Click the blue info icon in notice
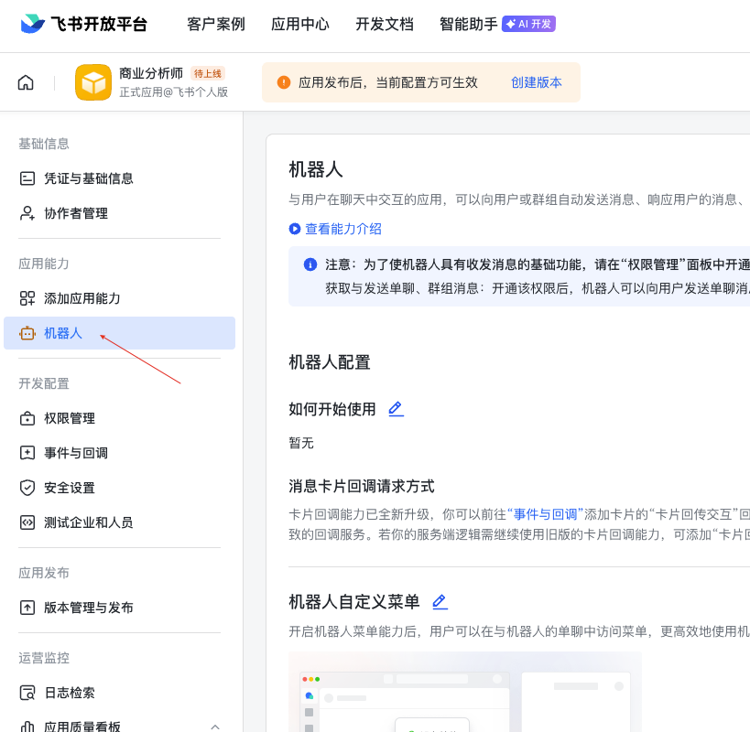Screen dimensions: 750x732 click(310, 264)
